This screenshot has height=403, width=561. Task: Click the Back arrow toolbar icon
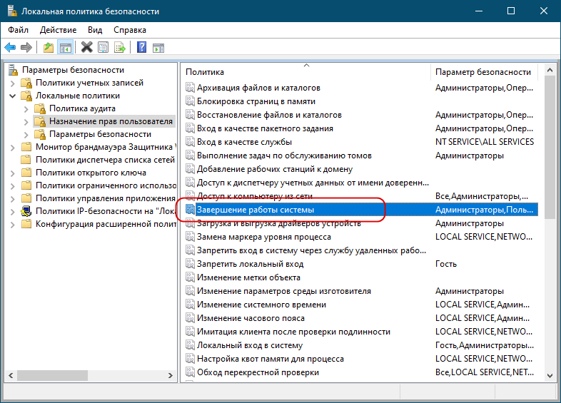(x=10, y=47)
